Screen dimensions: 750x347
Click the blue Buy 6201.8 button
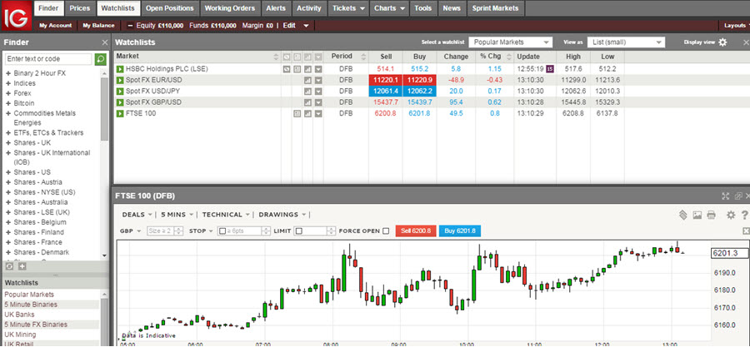(x=460, y=231)
